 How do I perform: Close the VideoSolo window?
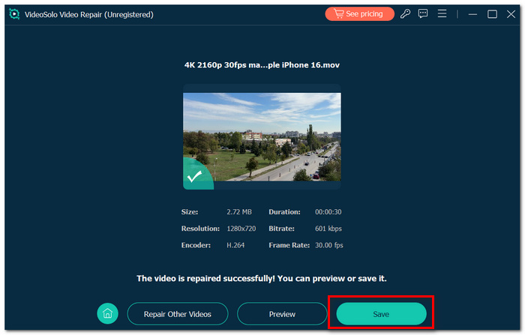[x=511, y=14]
